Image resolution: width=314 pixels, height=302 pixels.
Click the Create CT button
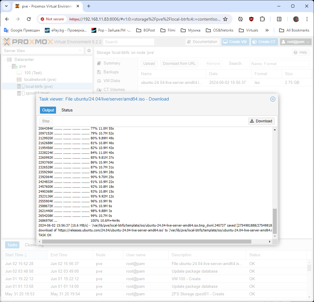264,42
